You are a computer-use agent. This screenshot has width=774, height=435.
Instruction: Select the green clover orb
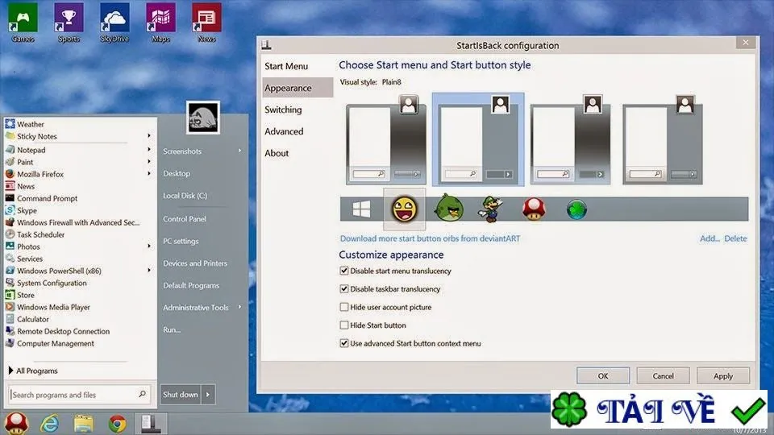[576, 209]
